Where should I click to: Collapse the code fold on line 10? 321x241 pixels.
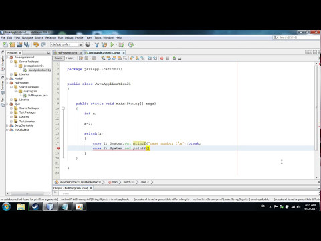tap(63, 108)
